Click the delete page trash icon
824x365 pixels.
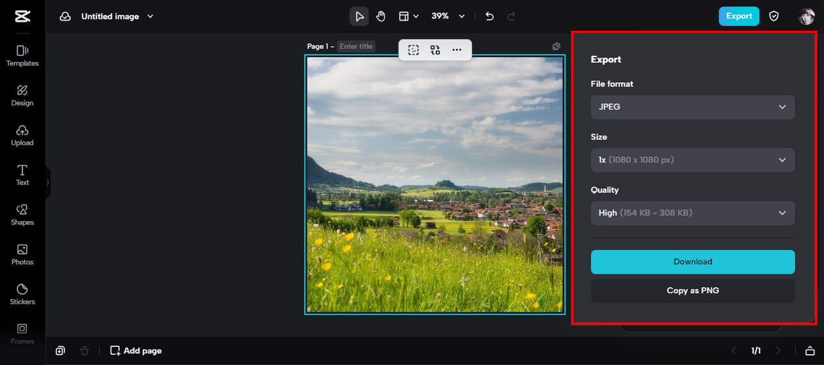(84, 351)
